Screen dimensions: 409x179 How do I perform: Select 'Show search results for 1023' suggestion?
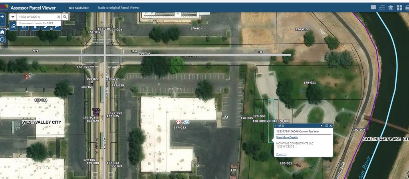(x=36, y=23)
